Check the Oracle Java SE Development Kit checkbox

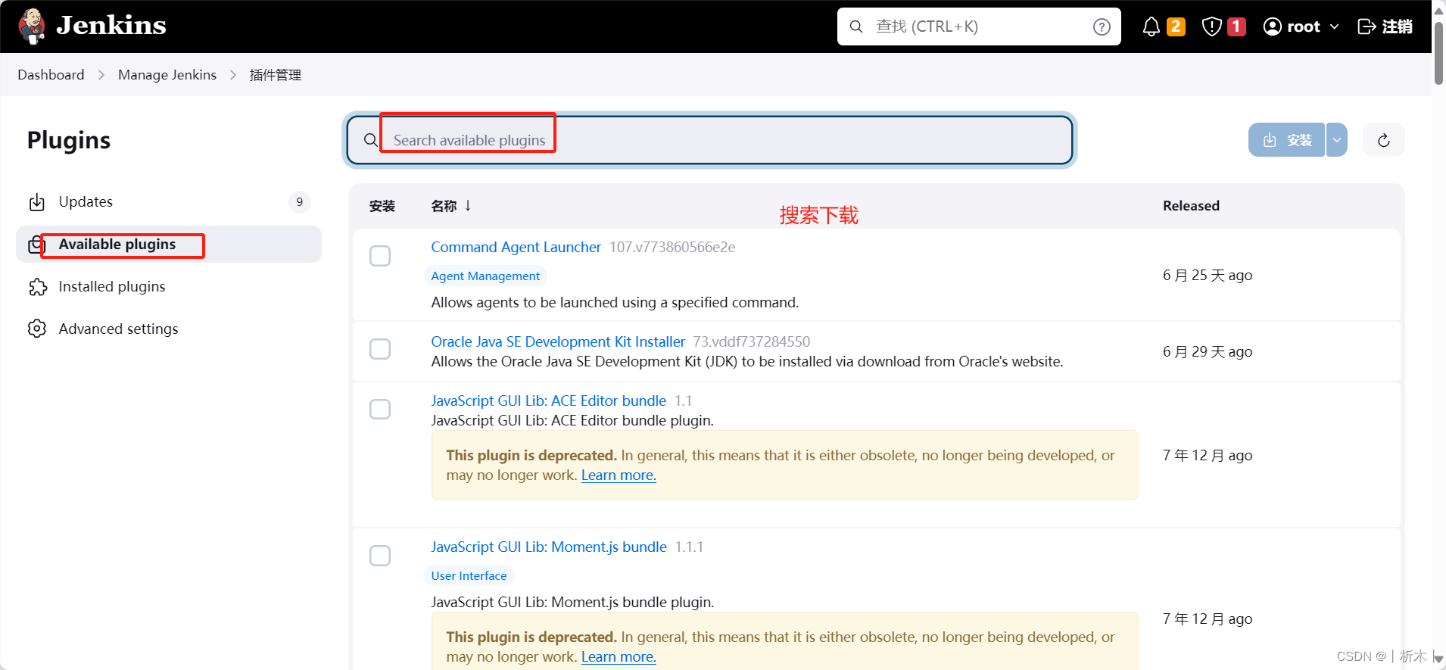[380, 349]
